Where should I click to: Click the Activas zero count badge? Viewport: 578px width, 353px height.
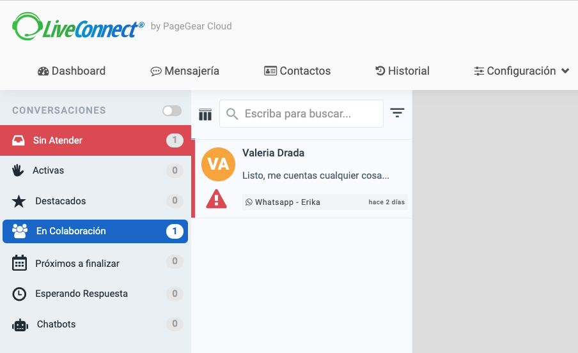pos(175,170)
